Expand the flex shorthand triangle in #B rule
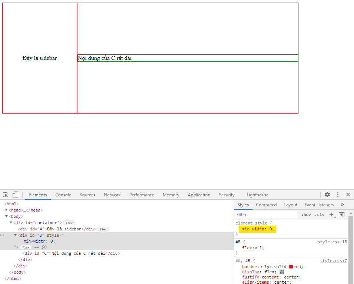This screenshot has width=354, height=284. coord(257,248)
